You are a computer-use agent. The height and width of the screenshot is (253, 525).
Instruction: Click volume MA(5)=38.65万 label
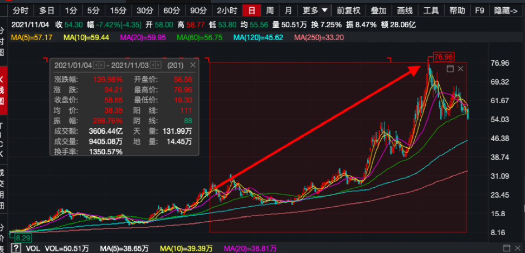click(x=124, y=249)
